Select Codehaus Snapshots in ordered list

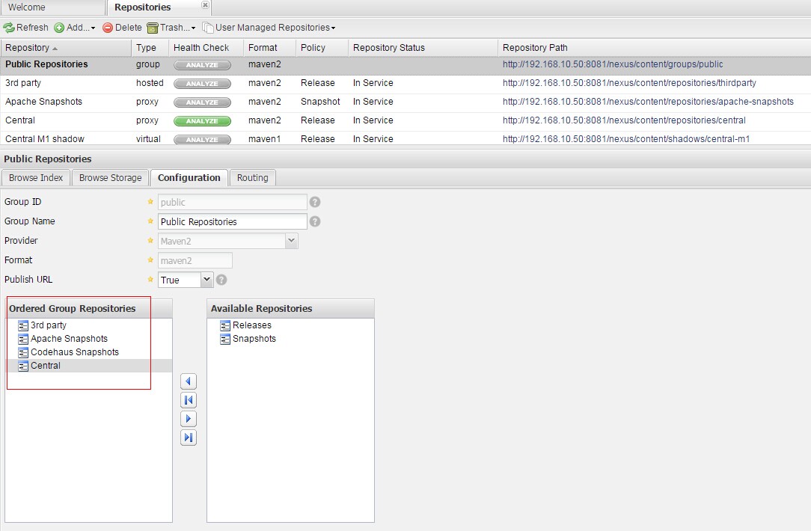tap(88, 352)
